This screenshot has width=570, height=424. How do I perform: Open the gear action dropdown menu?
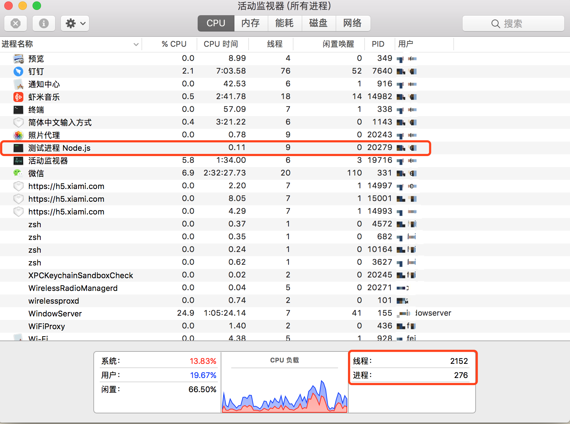tap(75, 24)
